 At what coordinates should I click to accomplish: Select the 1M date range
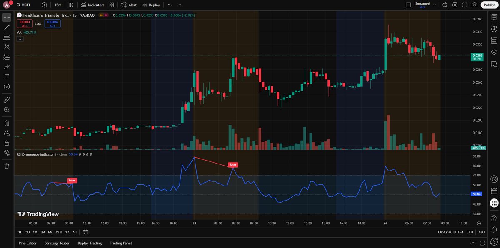coord(35,232)
